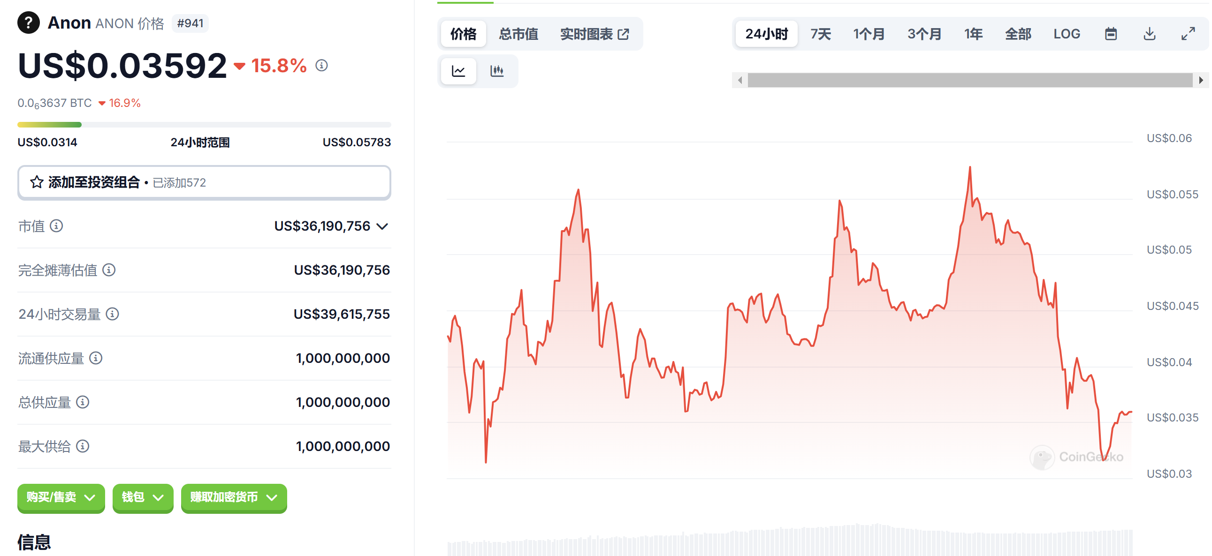Screen dimensions: 1212x556
Task: Show info for 流通供应量
Action: 96,358
